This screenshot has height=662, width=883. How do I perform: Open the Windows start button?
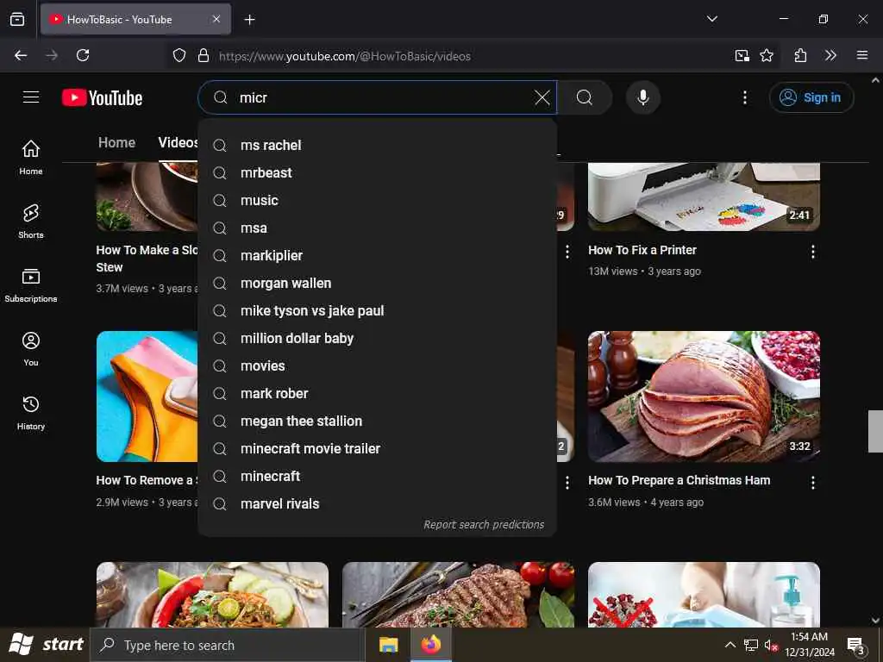tap(45, 645)
